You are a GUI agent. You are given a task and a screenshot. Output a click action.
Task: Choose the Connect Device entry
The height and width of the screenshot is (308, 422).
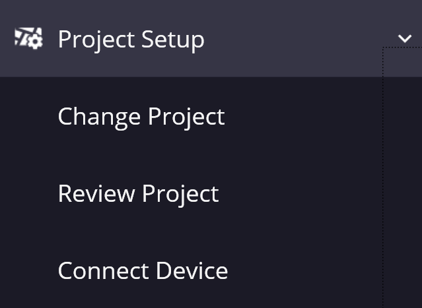click(x=143, y=270)
